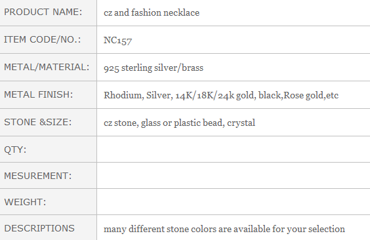The height and width of the screenshot is (240, 370).
Task: Click the Rhodium, Silver metal finish text
Action: point(138,95)
